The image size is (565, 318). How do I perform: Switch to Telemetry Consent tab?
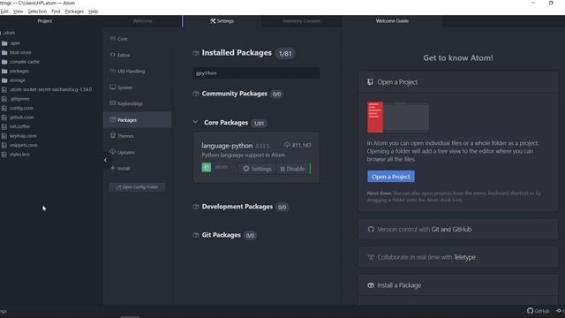coord(301,21)
